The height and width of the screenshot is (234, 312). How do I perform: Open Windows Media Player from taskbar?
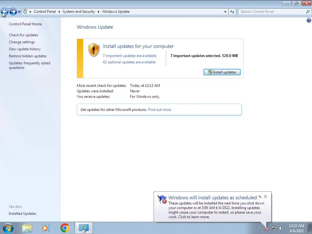46,228
